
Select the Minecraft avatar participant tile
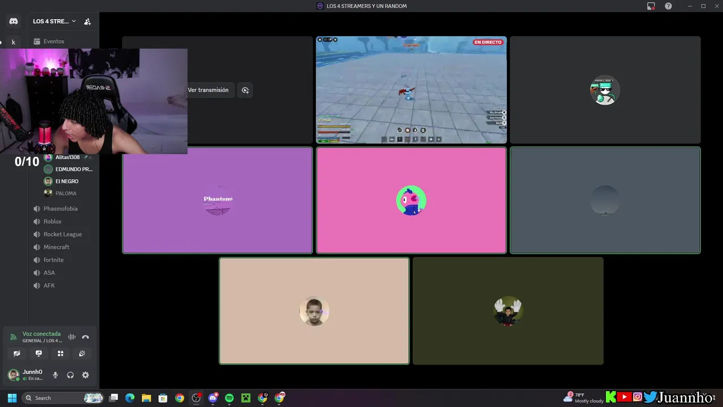pos(605,90)
